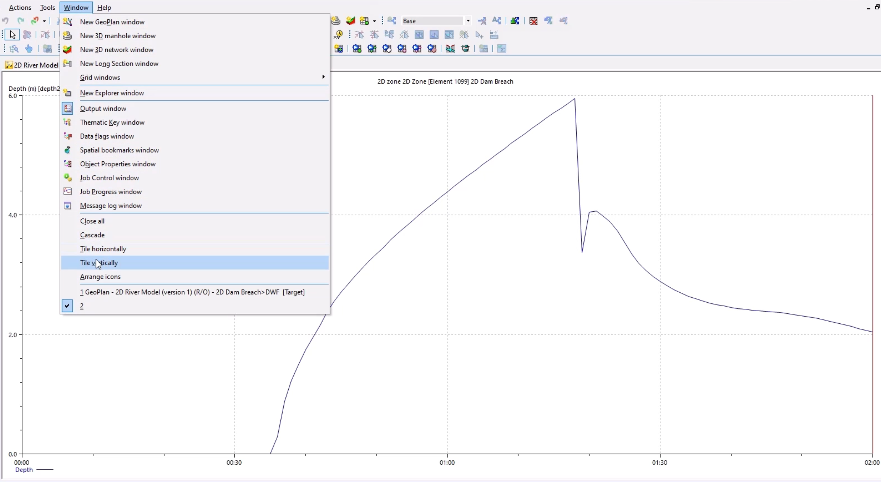
Task: Open Object Properties window
Action: 117,164
